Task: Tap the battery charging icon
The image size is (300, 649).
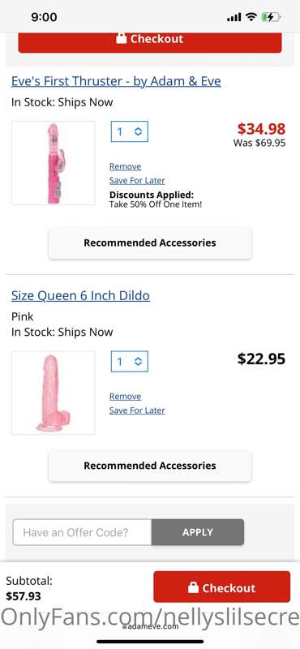Action: (x=271, y=17)
